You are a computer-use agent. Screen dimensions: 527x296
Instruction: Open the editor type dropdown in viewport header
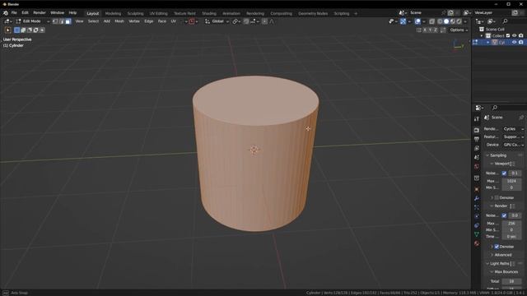tap(7, 21)
